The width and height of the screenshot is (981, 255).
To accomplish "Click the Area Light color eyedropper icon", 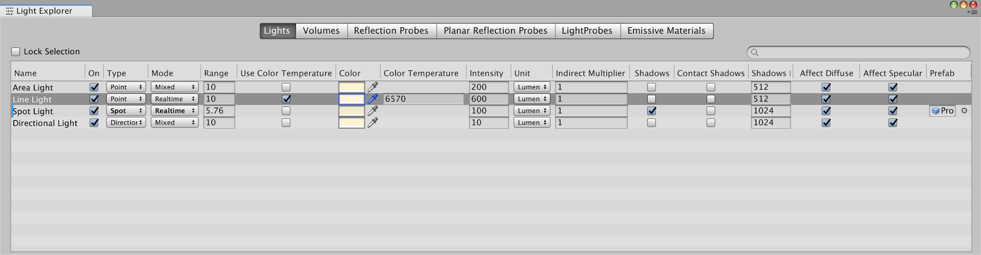I will pyautogui.click(x=372, y=87).
